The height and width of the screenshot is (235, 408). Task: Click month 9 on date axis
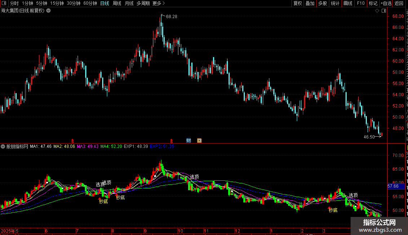[145, 231]
